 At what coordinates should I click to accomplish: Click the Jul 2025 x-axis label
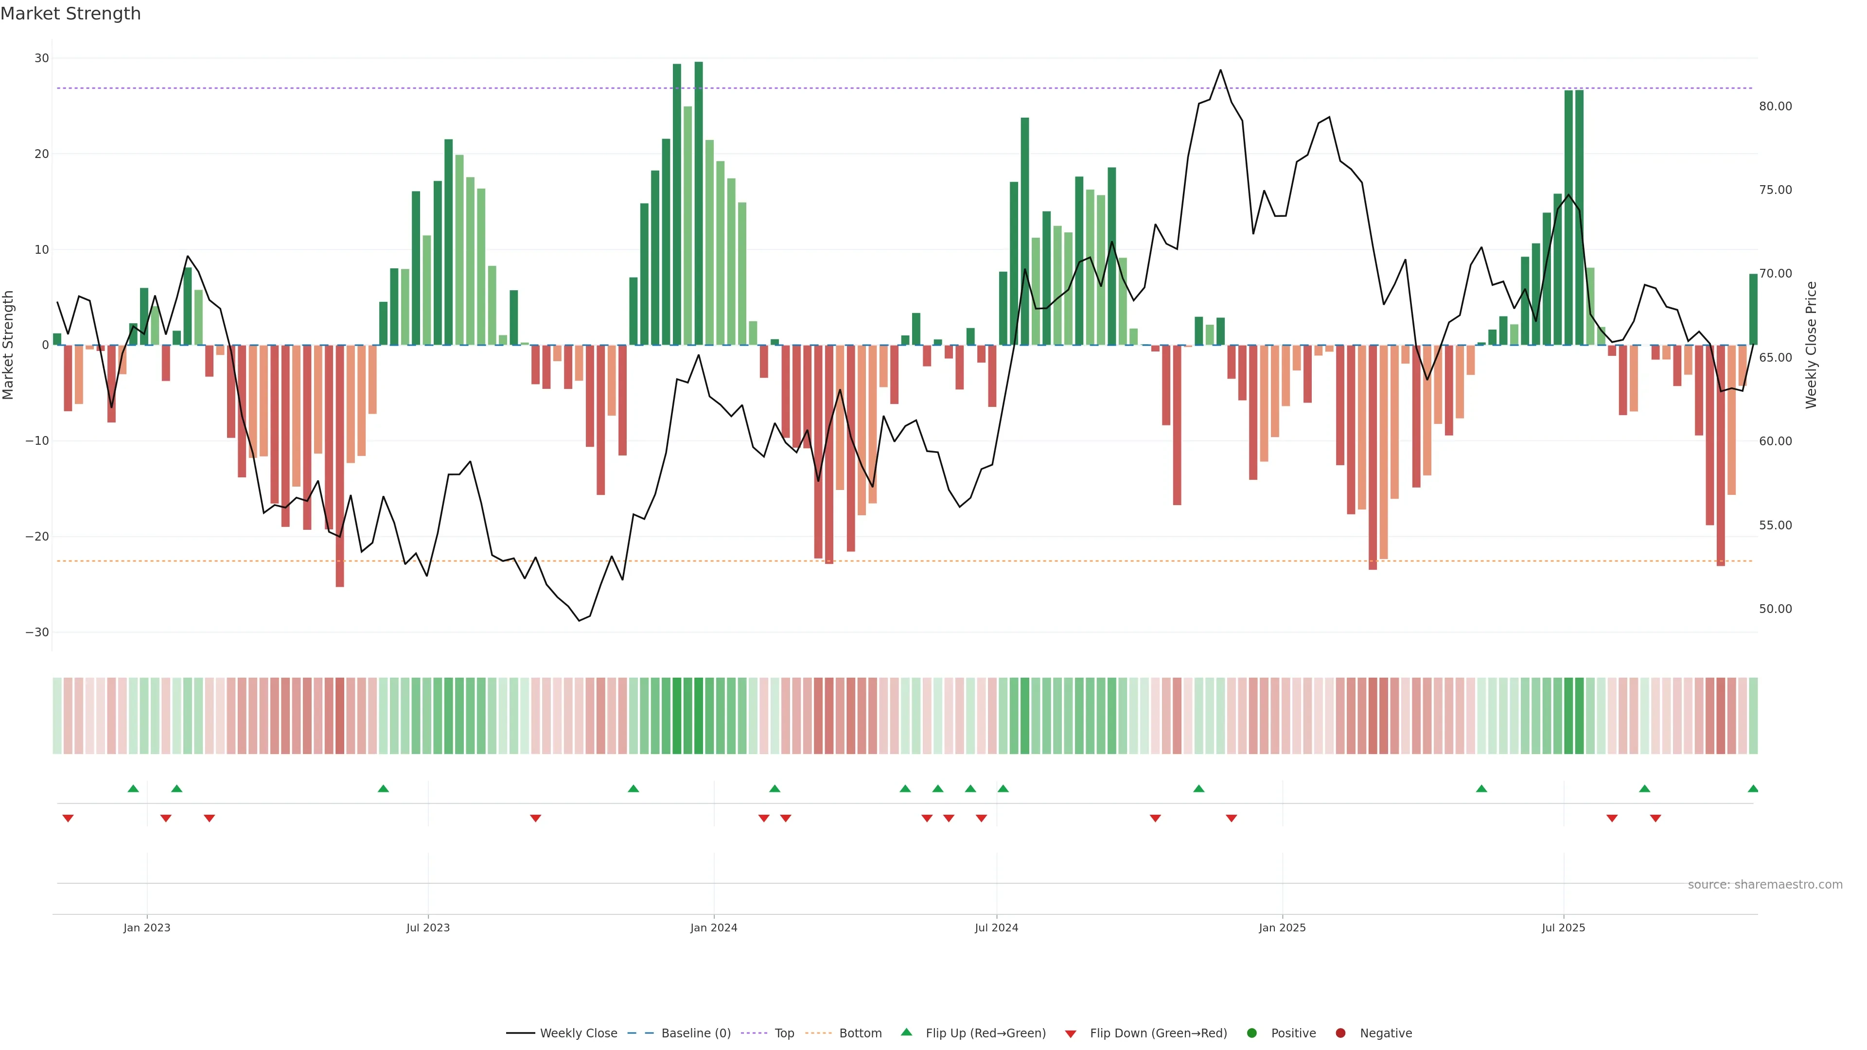[x=1563, y=927]
